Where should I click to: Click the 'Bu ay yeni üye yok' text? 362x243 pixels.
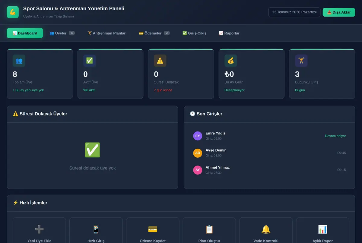pos(28,90)
